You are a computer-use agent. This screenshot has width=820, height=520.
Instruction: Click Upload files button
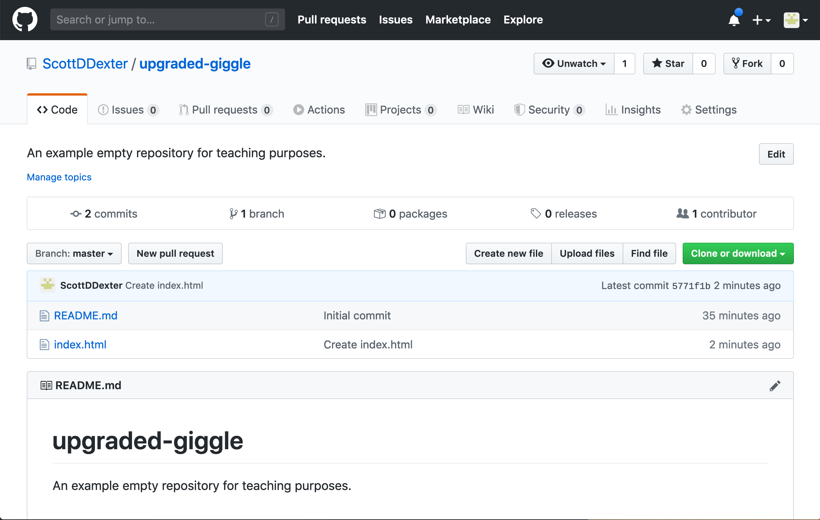point(587,253)
